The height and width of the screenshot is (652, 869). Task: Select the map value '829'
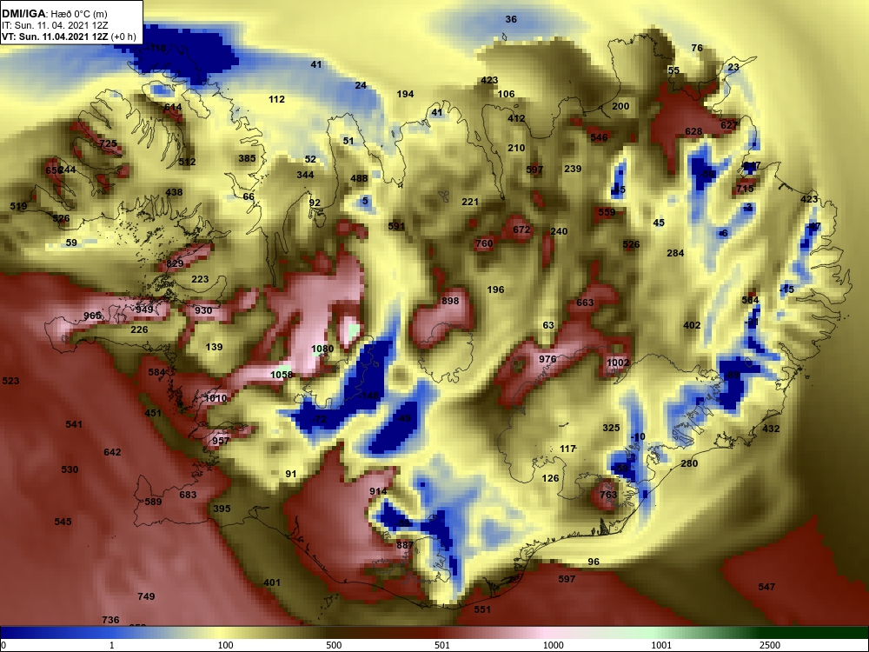point(175,263)
